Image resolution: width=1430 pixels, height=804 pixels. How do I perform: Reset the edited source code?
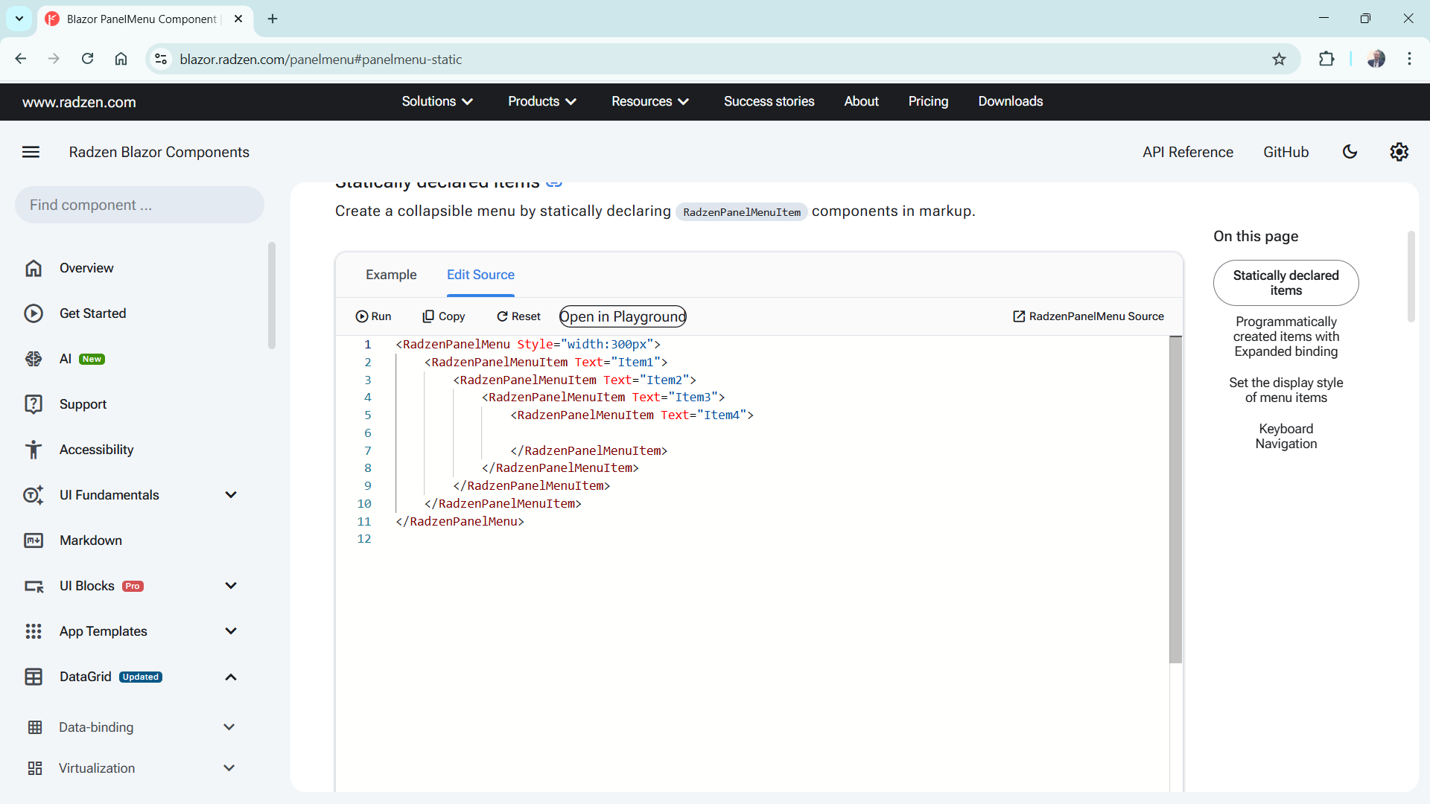pyautogui.click(x=518, y=316)
